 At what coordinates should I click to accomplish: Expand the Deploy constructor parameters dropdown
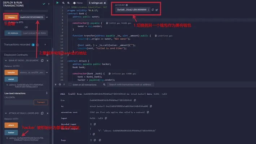[x=47, y=17]
